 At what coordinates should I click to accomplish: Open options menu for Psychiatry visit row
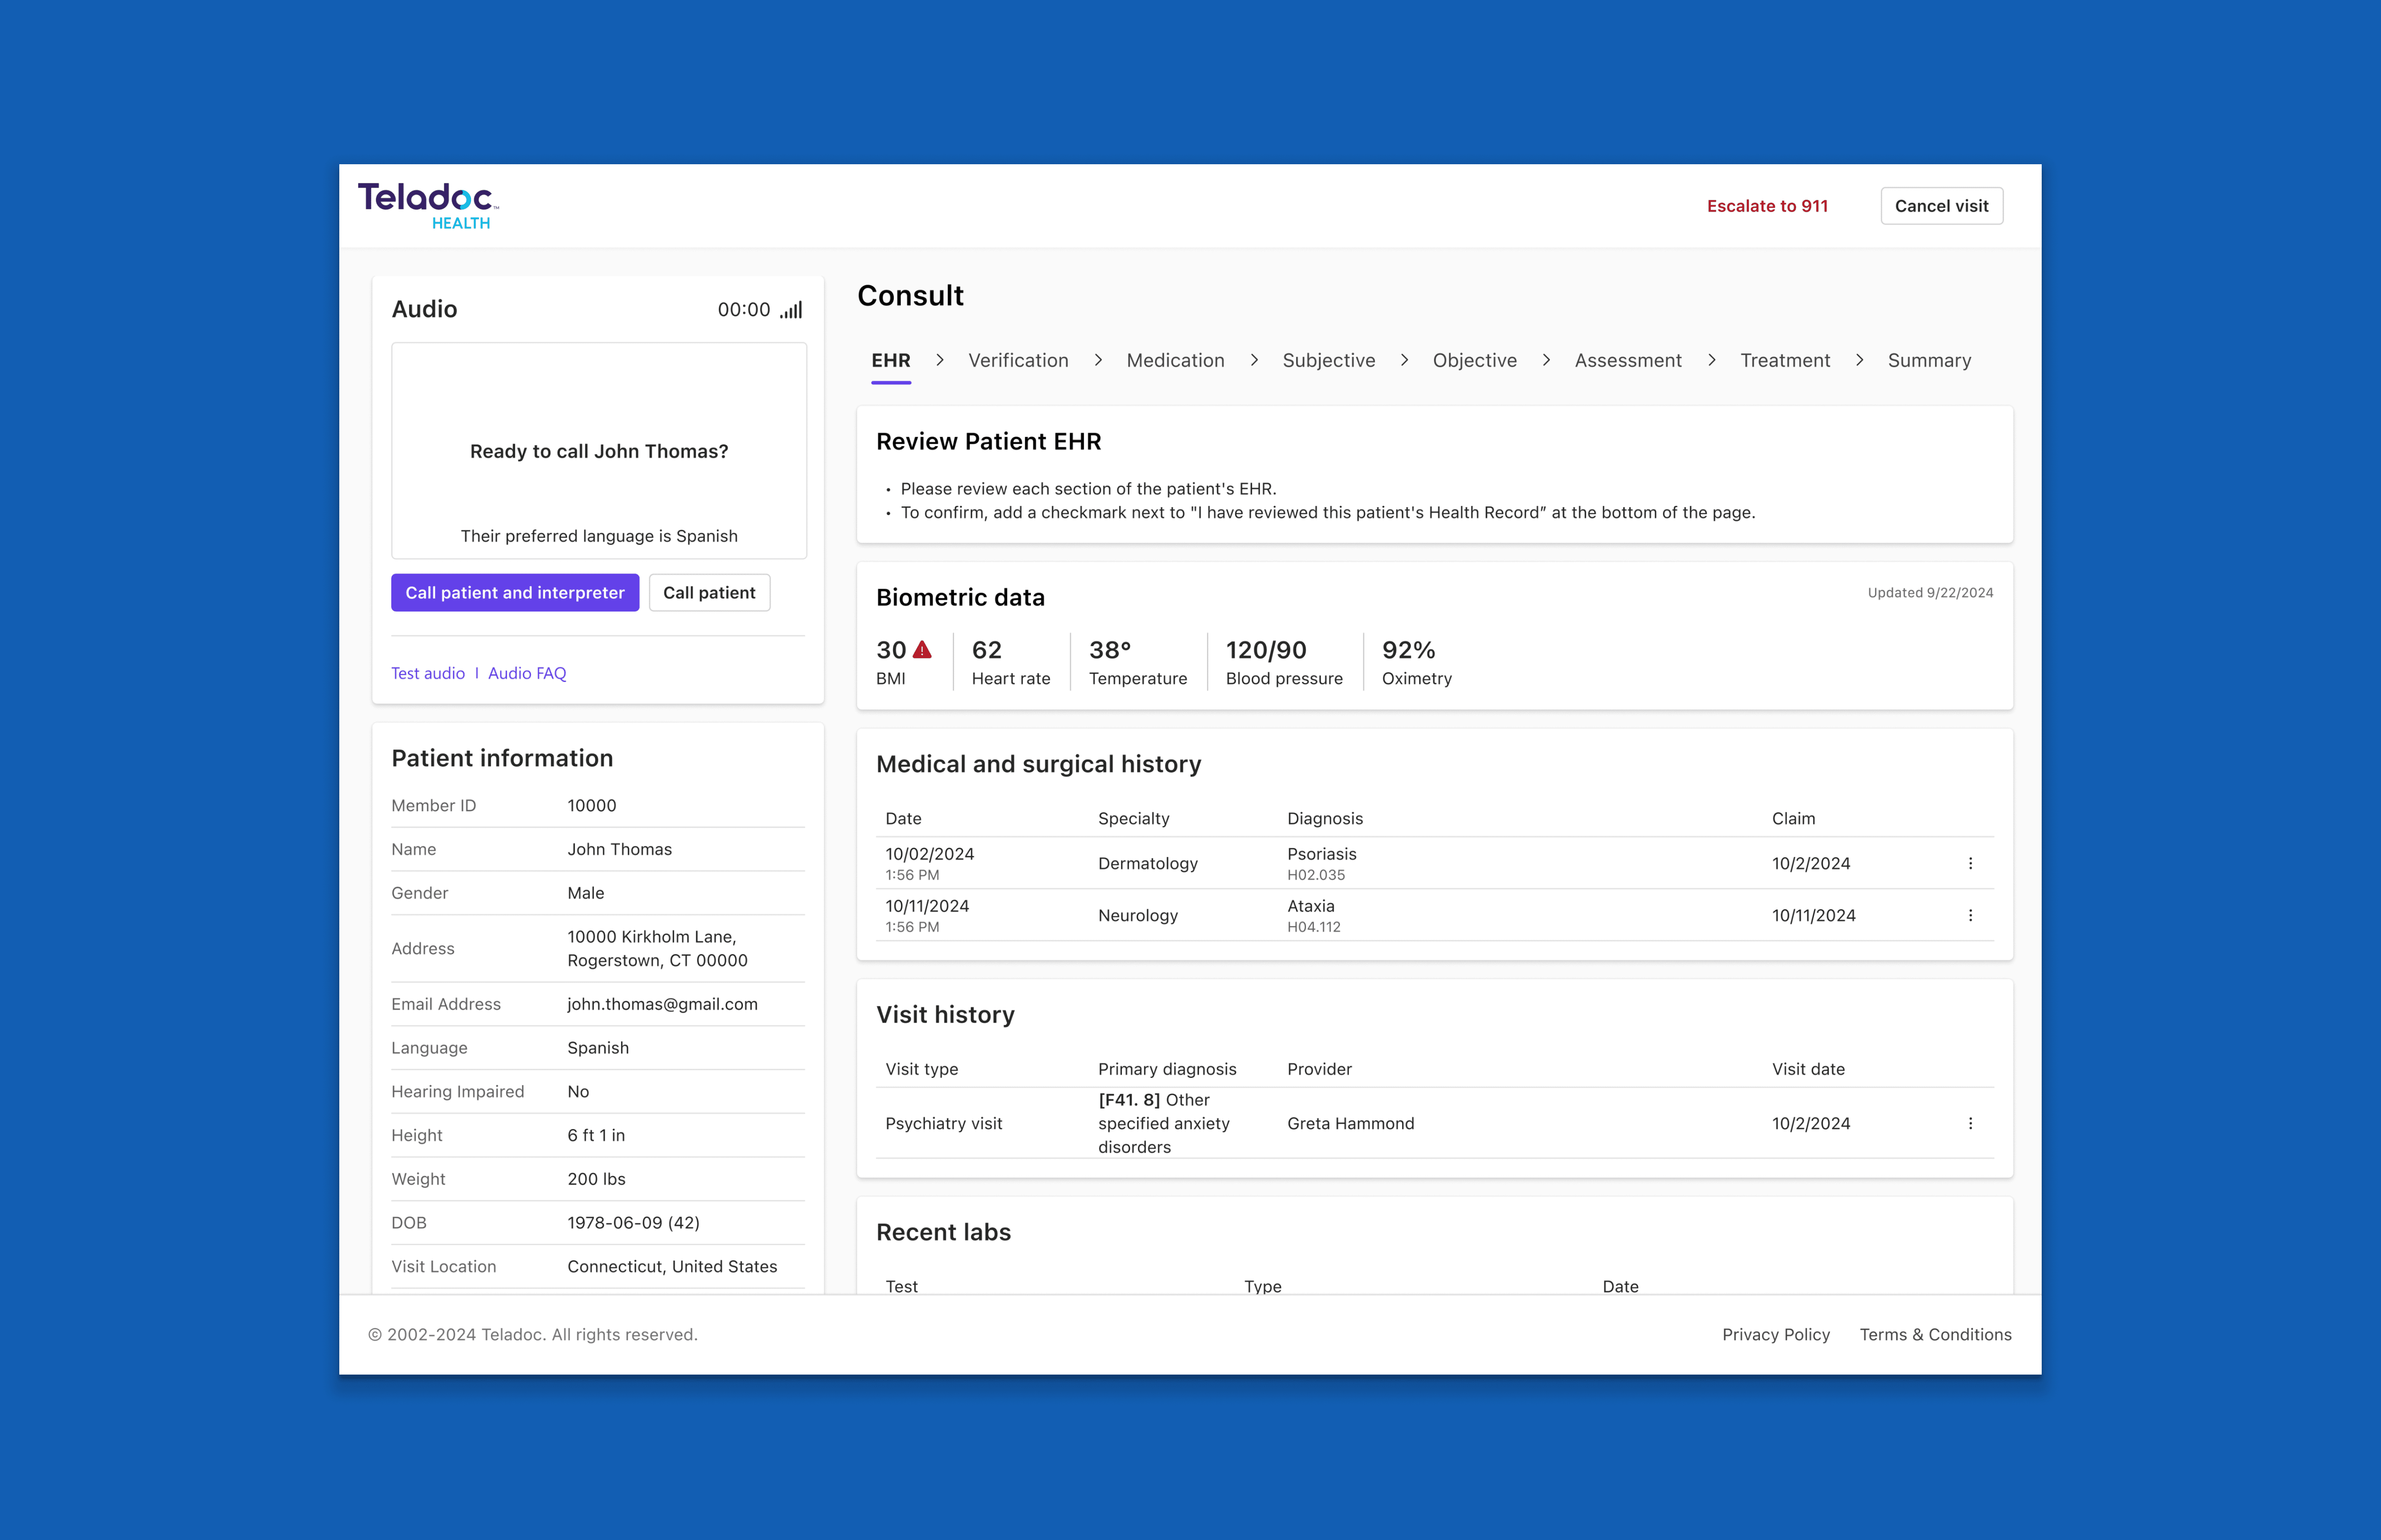[x=1970, y=1123]
